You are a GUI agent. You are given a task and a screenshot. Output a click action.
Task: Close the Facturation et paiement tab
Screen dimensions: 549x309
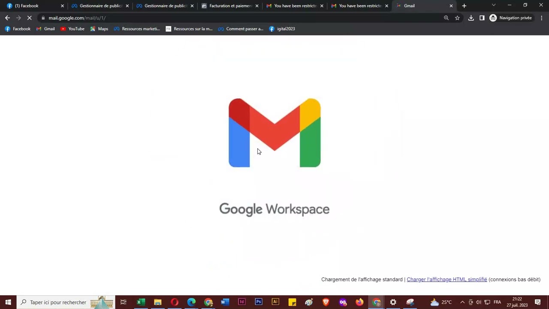(x=257, y=6)
